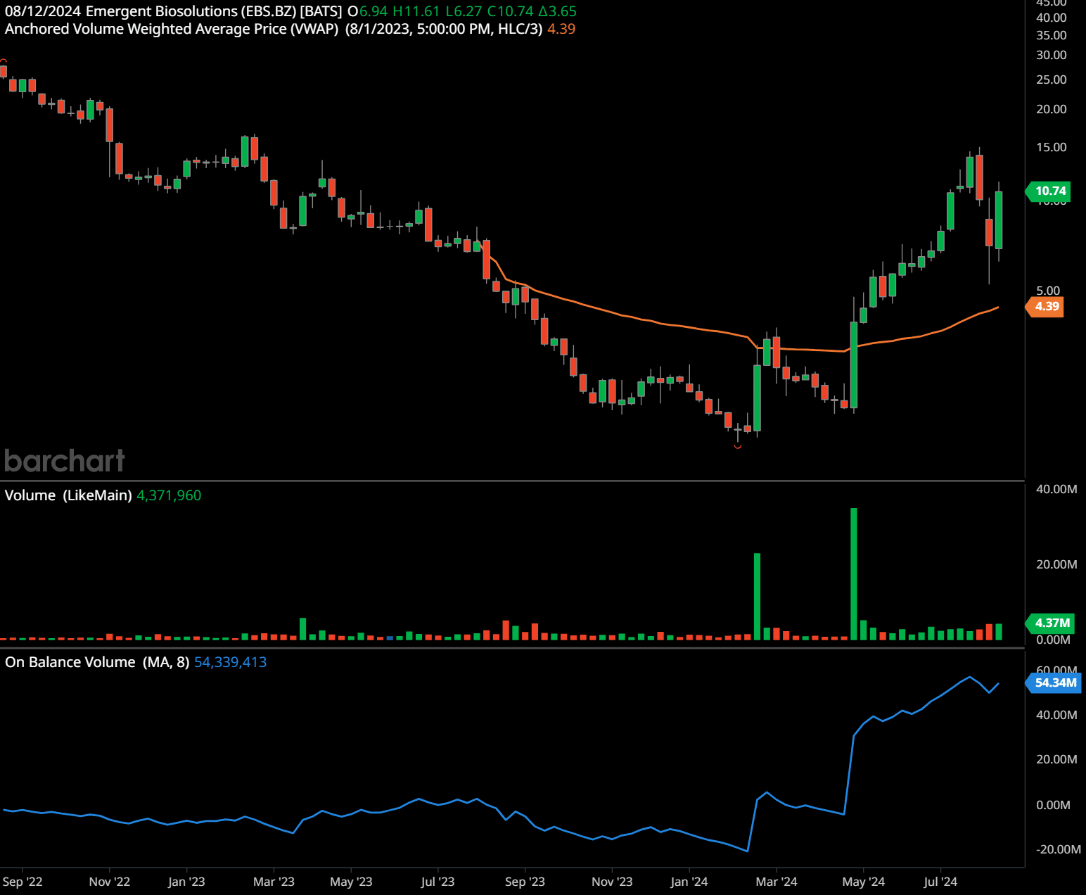
Task: Click the May '23 date axis label
Action: point(351,882)
